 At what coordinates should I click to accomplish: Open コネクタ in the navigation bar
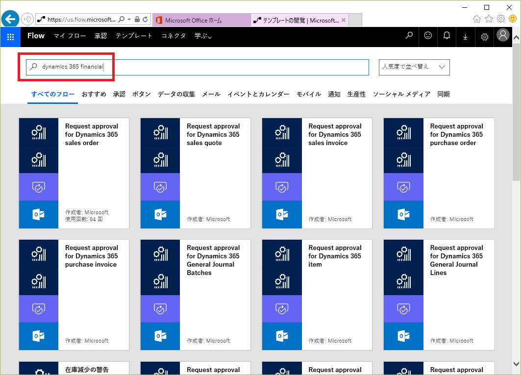click(x=174, y=36)
